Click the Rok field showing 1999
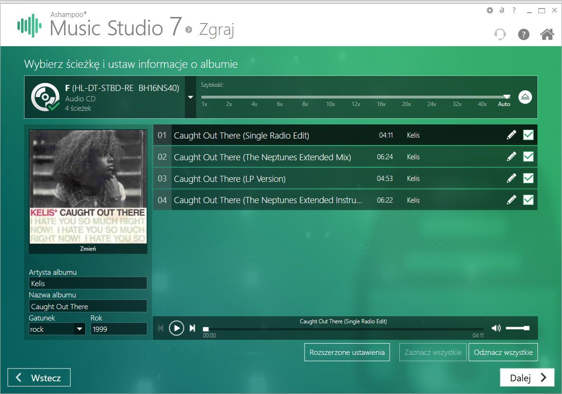The width and height of the screenshot is (562, 394). [119, 329]
